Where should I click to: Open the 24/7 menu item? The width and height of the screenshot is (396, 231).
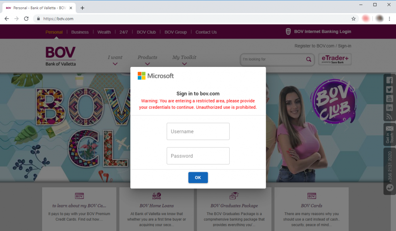click(x=123, y=32)
